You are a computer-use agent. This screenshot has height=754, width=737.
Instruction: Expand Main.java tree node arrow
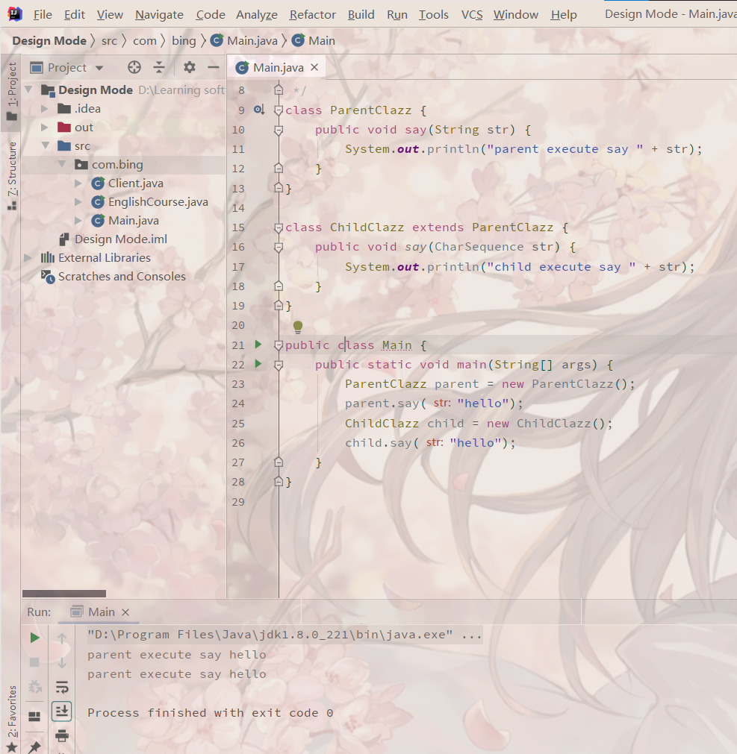78,220
